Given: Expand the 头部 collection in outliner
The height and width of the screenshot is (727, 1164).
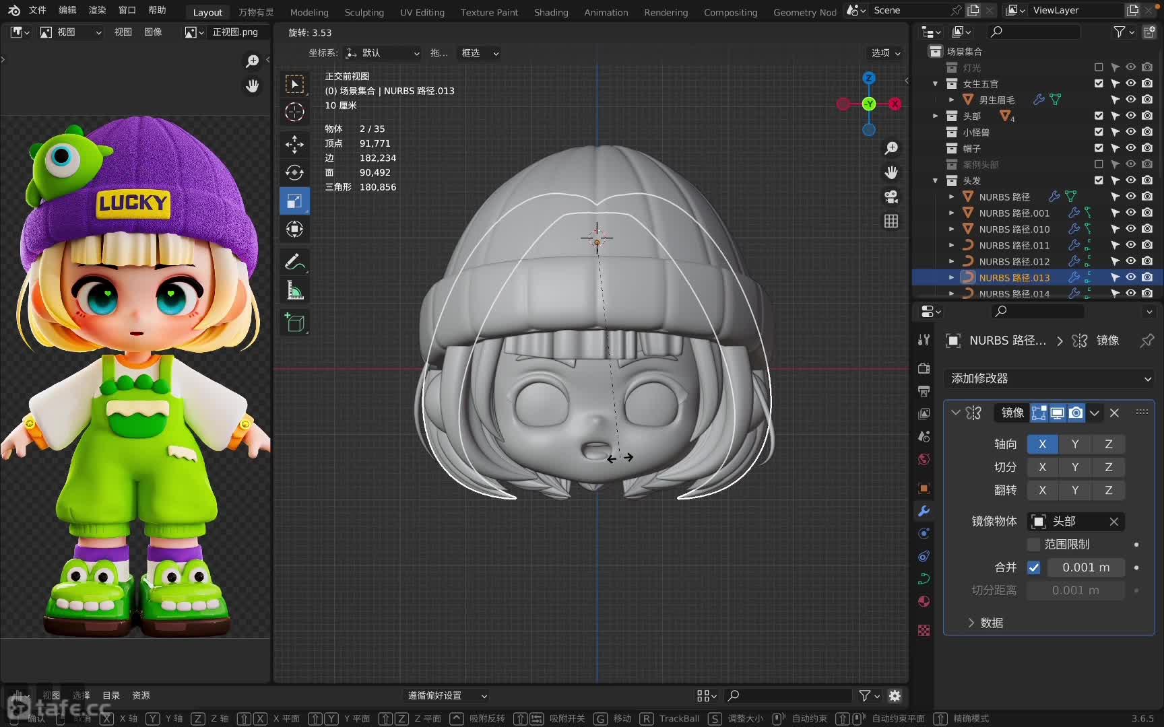Looking at the screenshot, I should (935, 116).
